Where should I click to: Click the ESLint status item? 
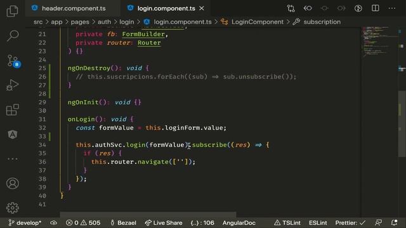tap(318, 222)
